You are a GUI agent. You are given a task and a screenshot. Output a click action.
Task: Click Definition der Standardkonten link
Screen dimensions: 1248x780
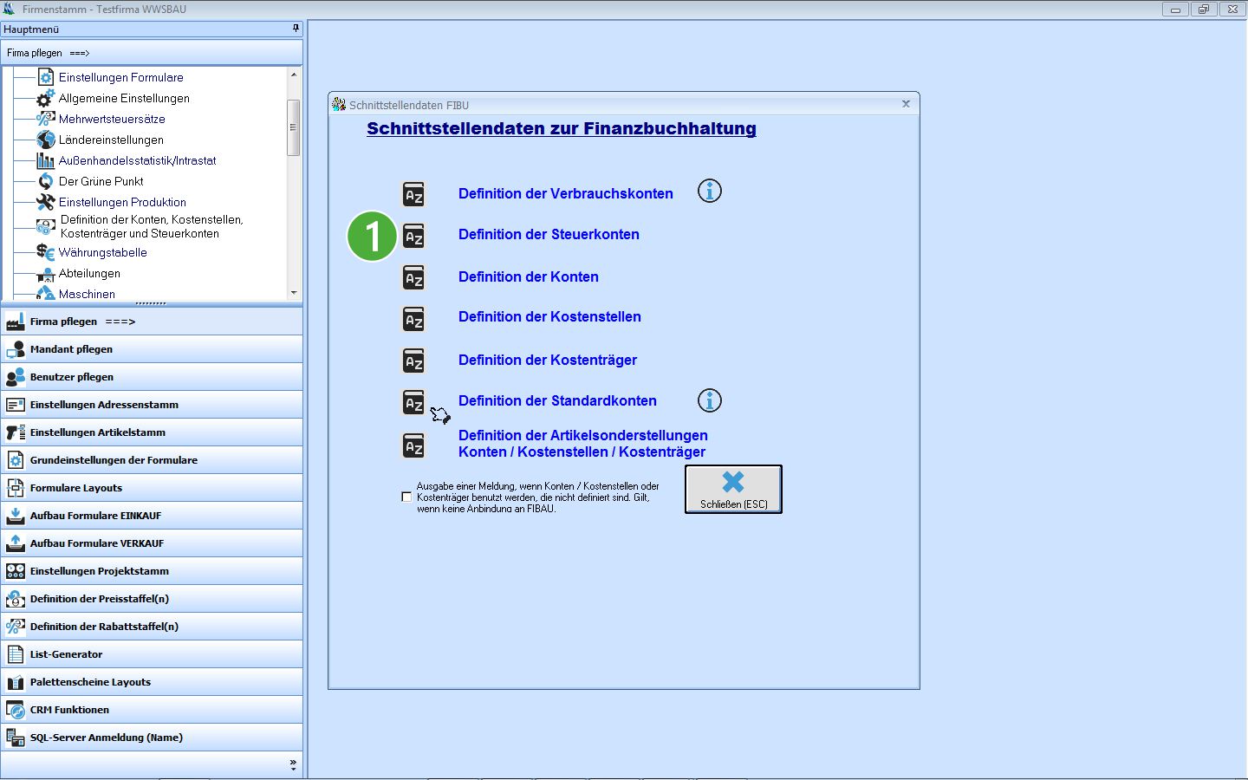557,400
